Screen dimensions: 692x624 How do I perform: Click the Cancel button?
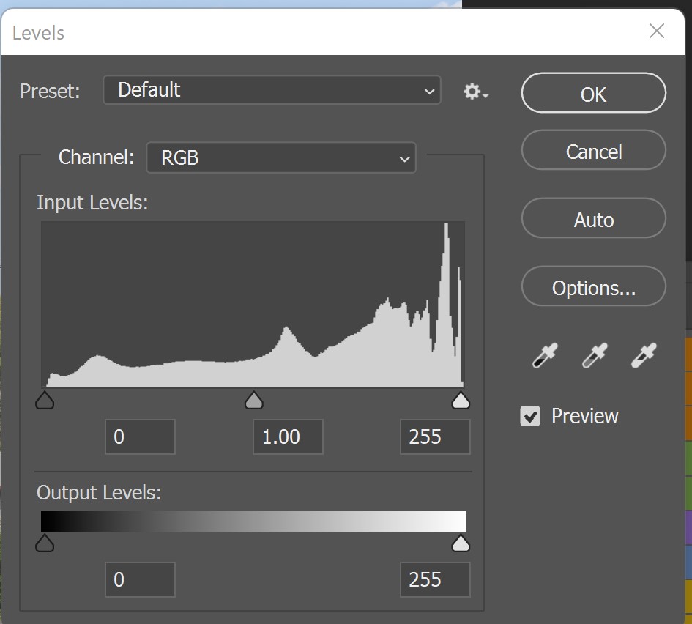[x=593, y=152]
